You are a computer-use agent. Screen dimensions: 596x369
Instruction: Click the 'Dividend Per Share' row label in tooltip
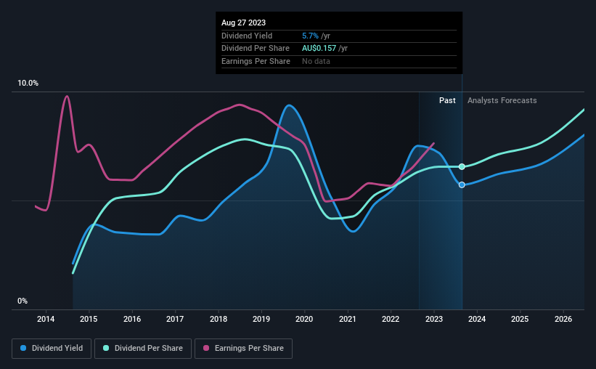click(x=256, y=49)
